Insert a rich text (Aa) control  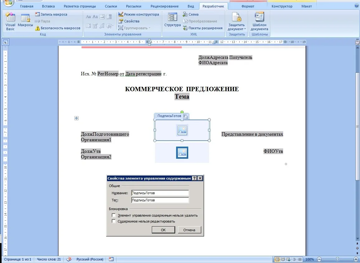pos(88,16)
